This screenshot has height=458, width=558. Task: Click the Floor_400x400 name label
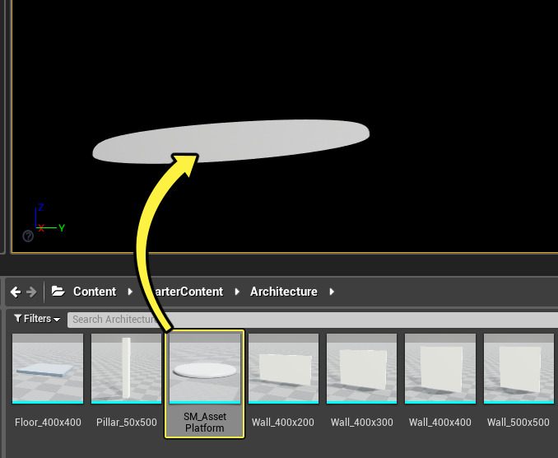48,423
